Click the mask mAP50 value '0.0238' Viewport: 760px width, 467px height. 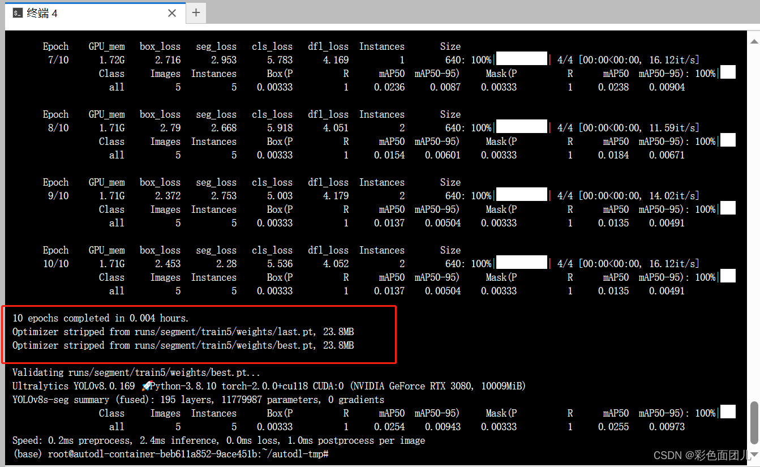613,87
